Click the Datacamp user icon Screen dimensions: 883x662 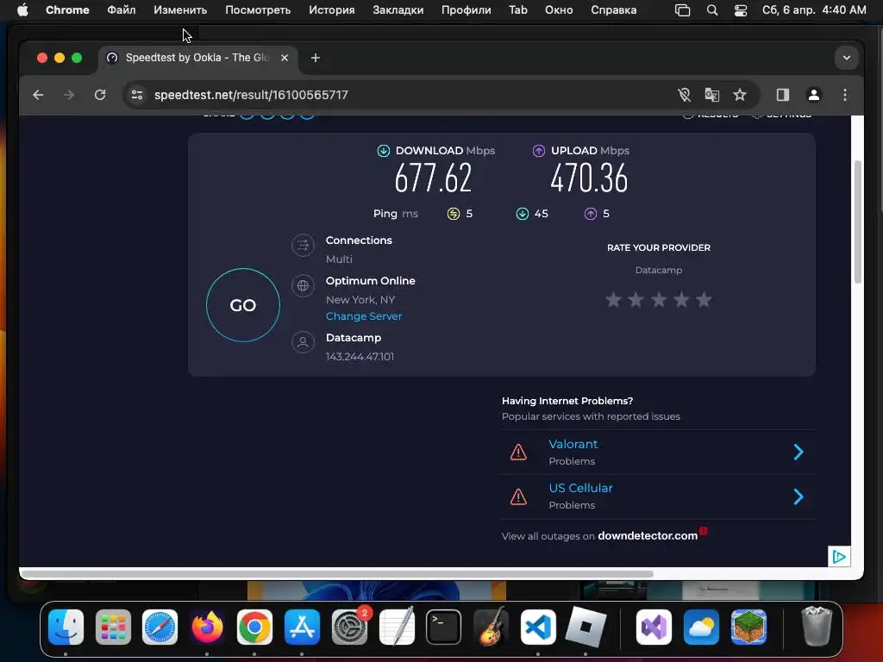[303, 342]
